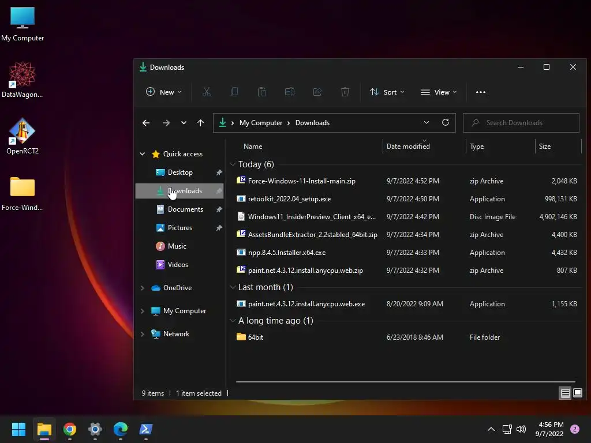
Task: Open the View options dropdown
Action: click(x=439, y=92)
